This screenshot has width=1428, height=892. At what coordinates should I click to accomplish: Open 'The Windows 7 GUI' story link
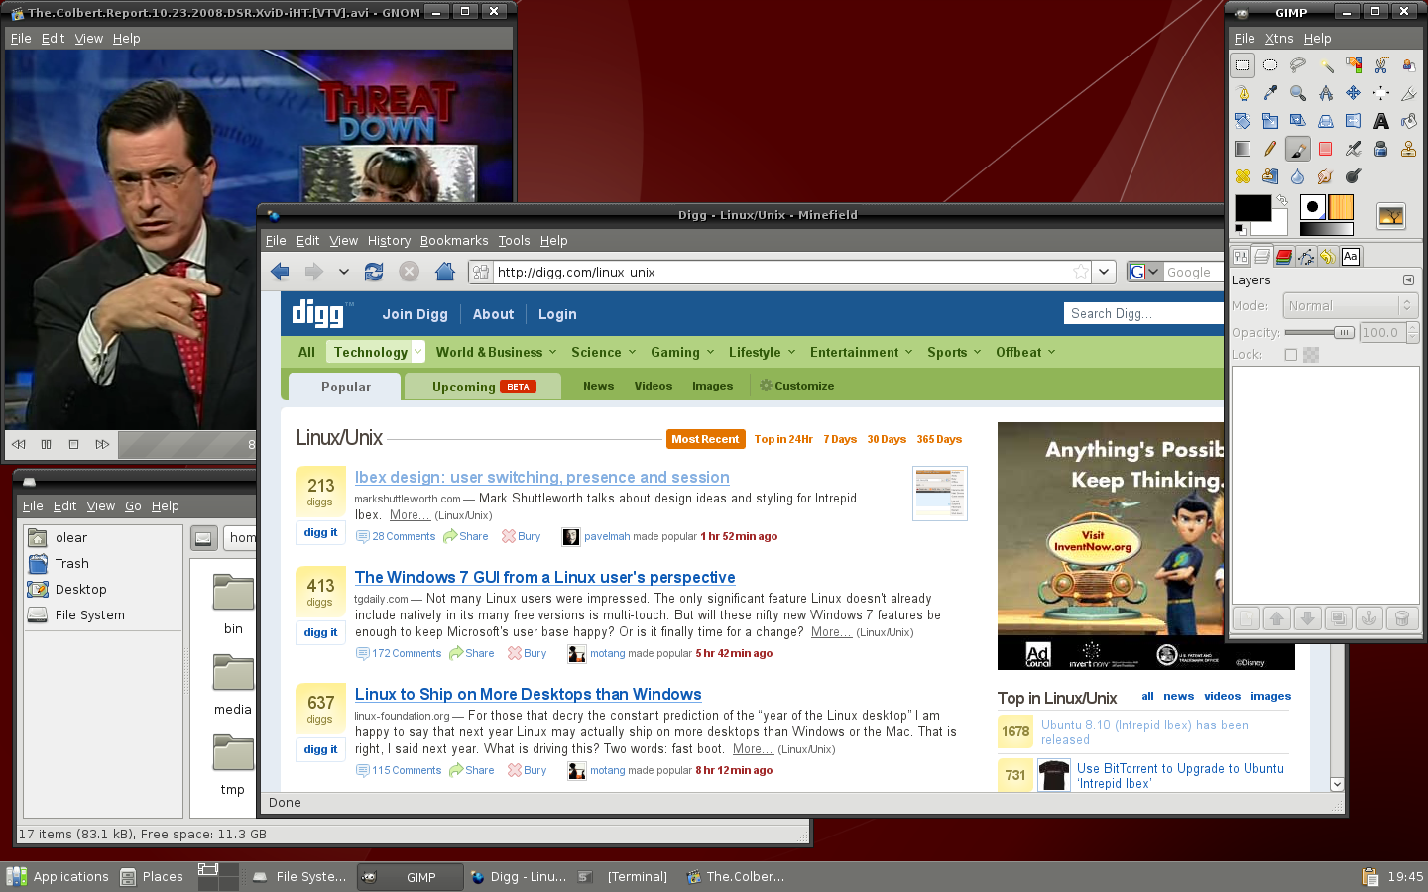click(x=545, y=577)
